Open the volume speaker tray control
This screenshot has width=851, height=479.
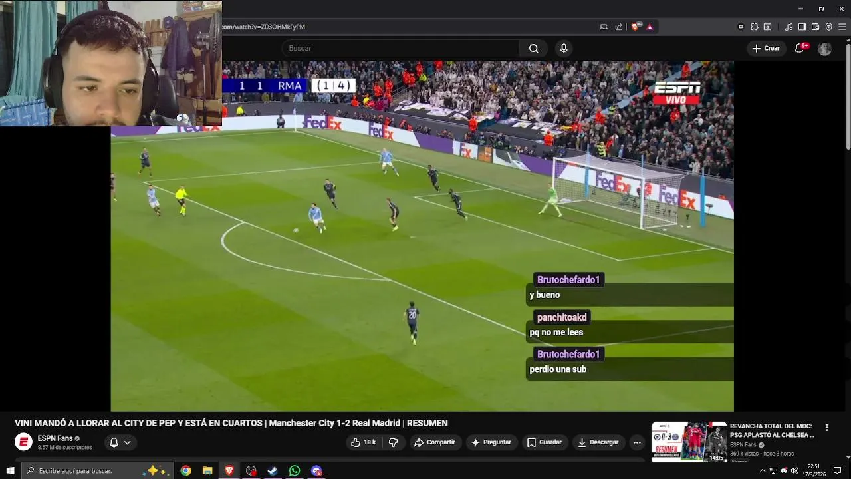coord(794,470)
